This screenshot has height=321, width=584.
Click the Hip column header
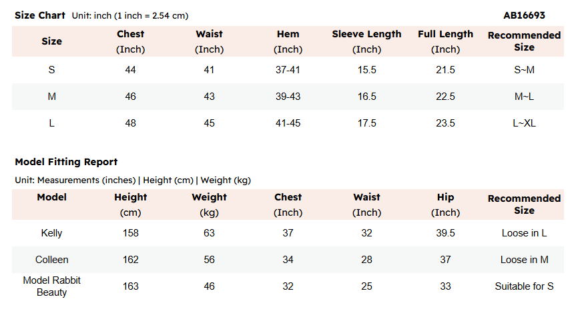pos(445,204)
